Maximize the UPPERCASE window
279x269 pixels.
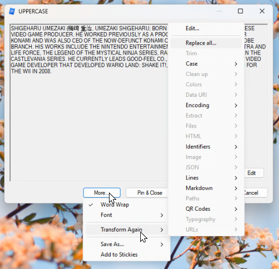pos(240,11)
